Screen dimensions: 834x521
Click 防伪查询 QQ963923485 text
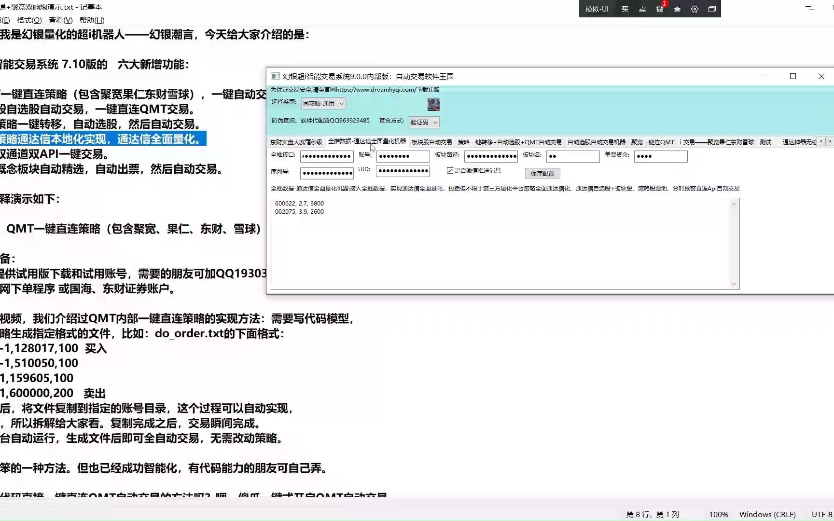coord(320,121)
